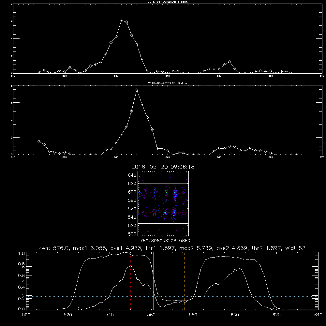Screen dimensions: 326x326
Task: Click the 620 label on bottom plot x-axis
Action: (x=276, y=315)
